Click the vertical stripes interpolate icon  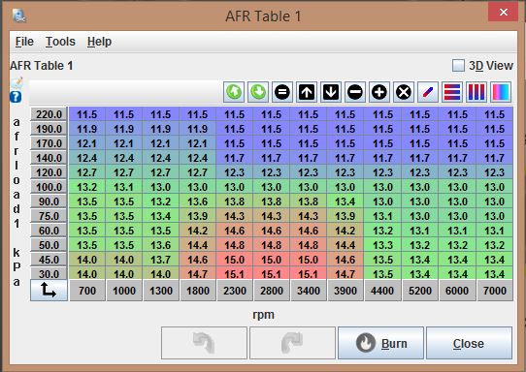477,92
